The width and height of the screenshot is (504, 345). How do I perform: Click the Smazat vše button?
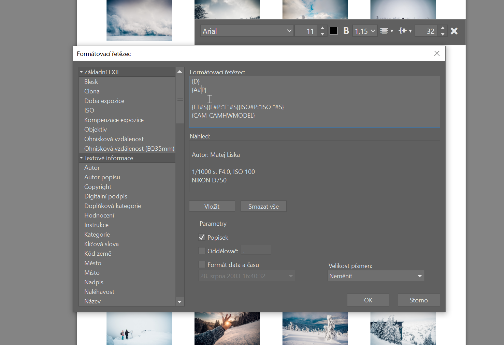point(263,206)
